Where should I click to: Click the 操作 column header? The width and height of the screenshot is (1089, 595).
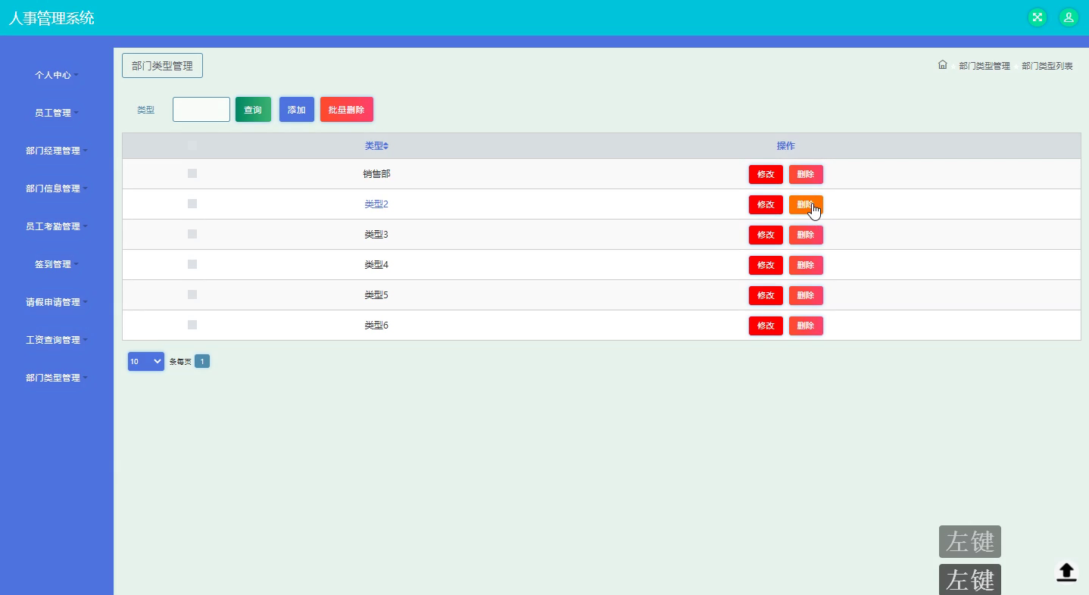[x=786, y=146]
